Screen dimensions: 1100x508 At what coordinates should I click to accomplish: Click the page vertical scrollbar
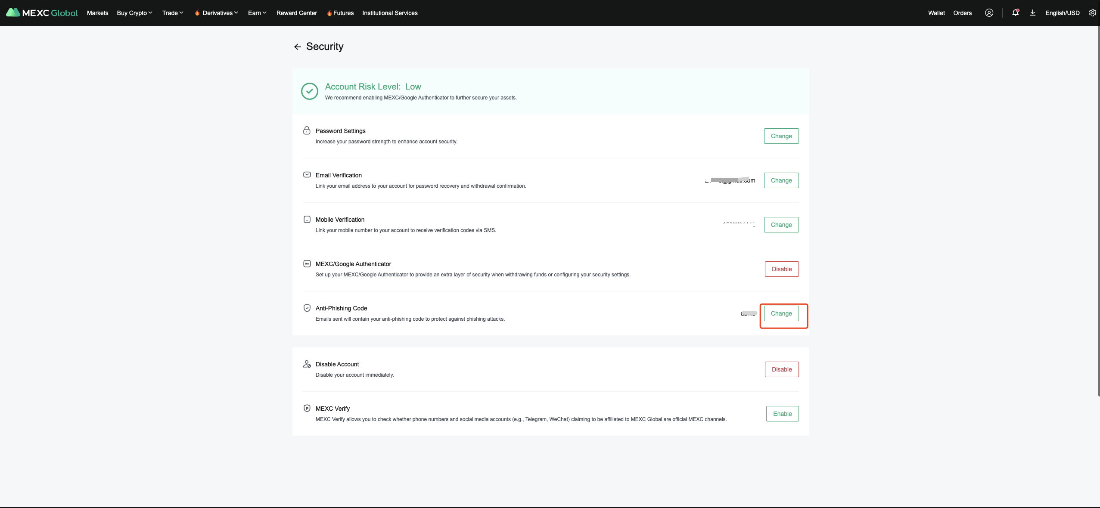pyautogui.click(x=1098, y=211)
